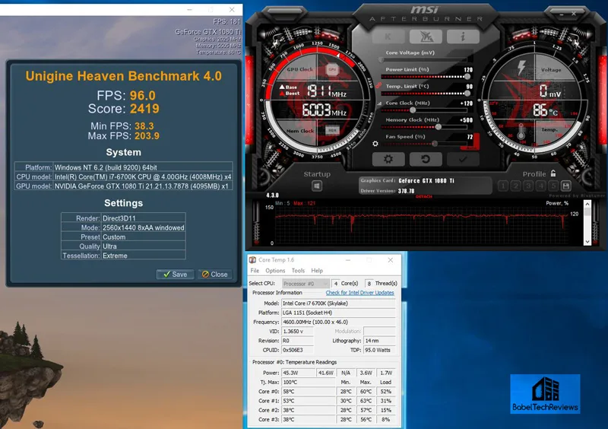Apply settings with the checkmark button
The width and height of the screenshot is (608, 429).
pyautogui.click(x=461, y=160)
